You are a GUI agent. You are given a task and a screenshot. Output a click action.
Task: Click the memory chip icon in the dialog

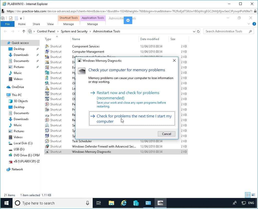coord(82,71)
